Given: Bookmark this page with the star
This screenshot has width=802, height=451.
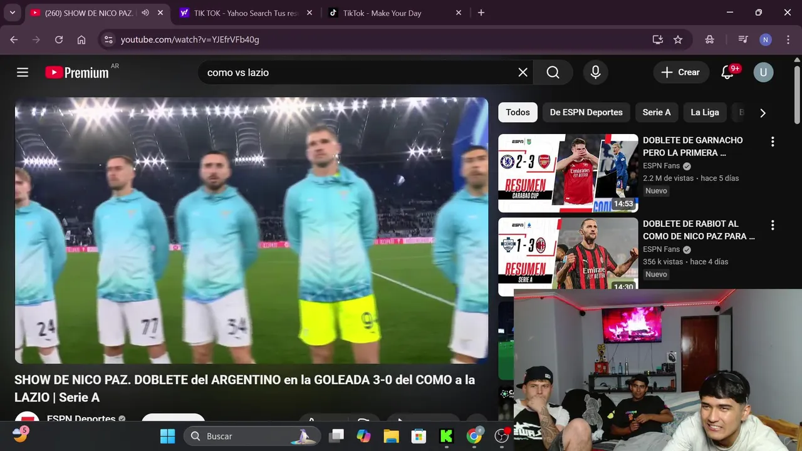Looking at the screenshot, I should (x=678, y=39).
